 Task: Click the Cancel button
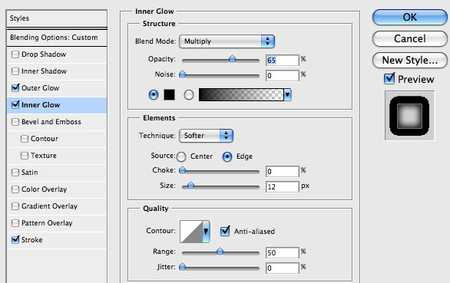(410, 38)
